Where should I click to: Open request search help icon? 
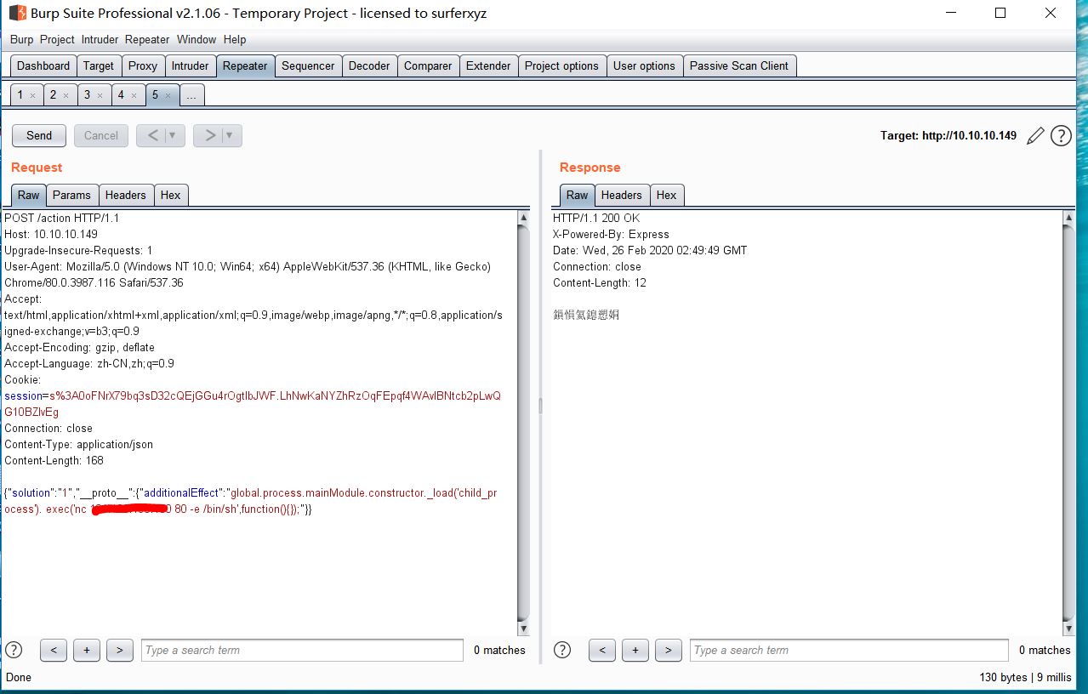14,650
